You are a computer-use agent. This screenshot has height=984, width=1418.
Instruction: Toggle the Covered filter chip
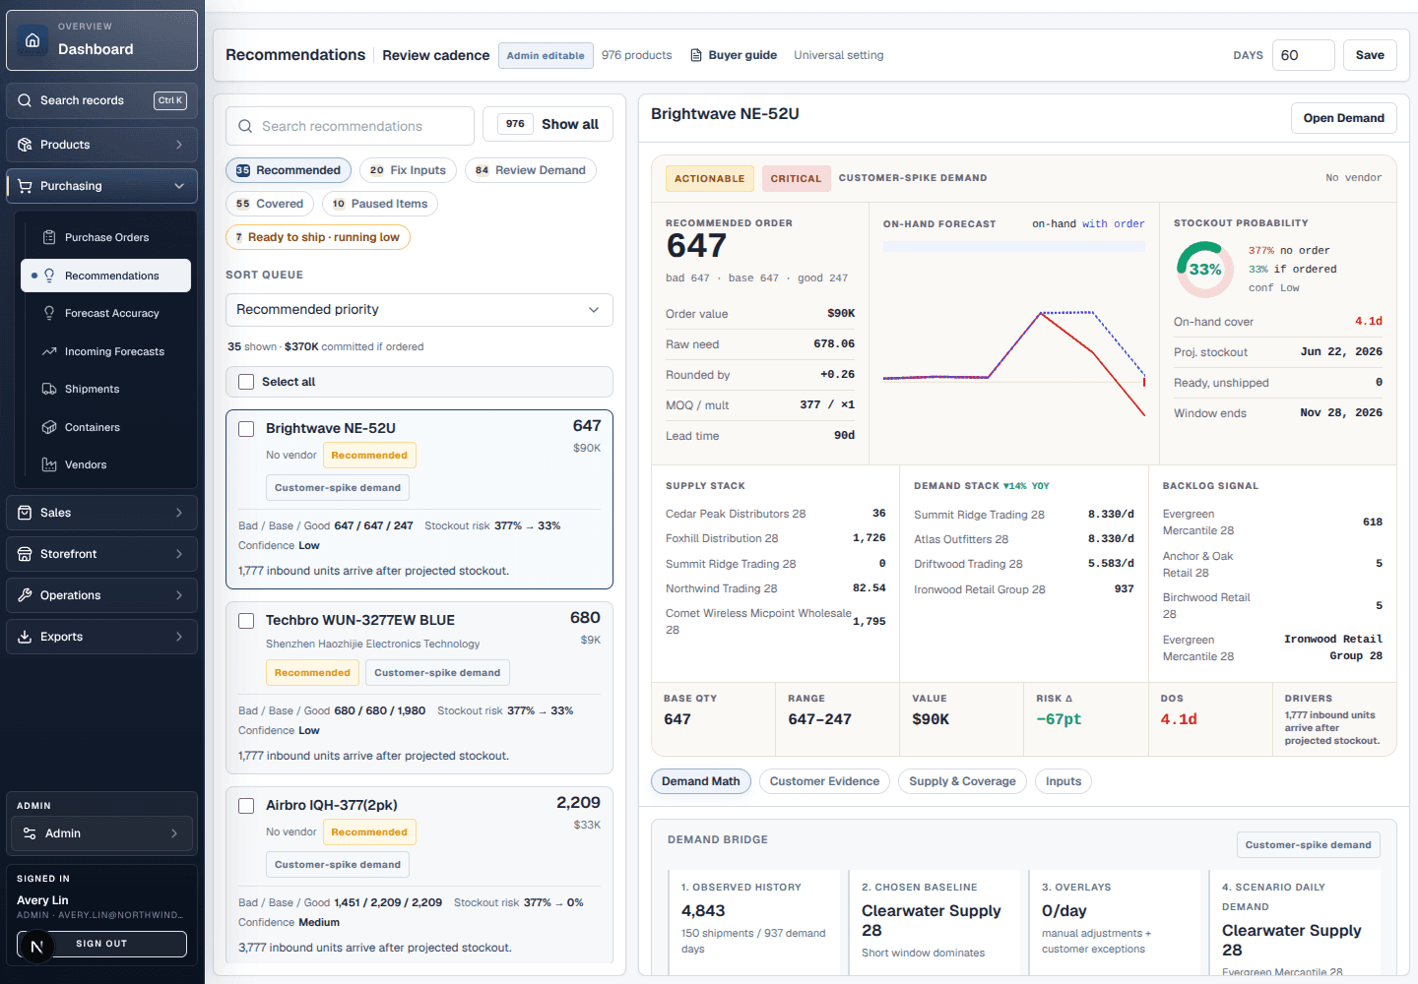pos(270,204)
